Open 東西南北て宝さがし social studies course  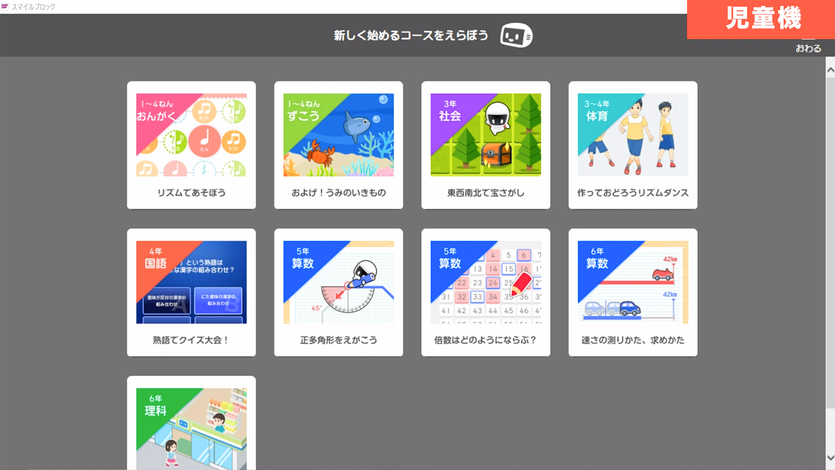point(485,144)
